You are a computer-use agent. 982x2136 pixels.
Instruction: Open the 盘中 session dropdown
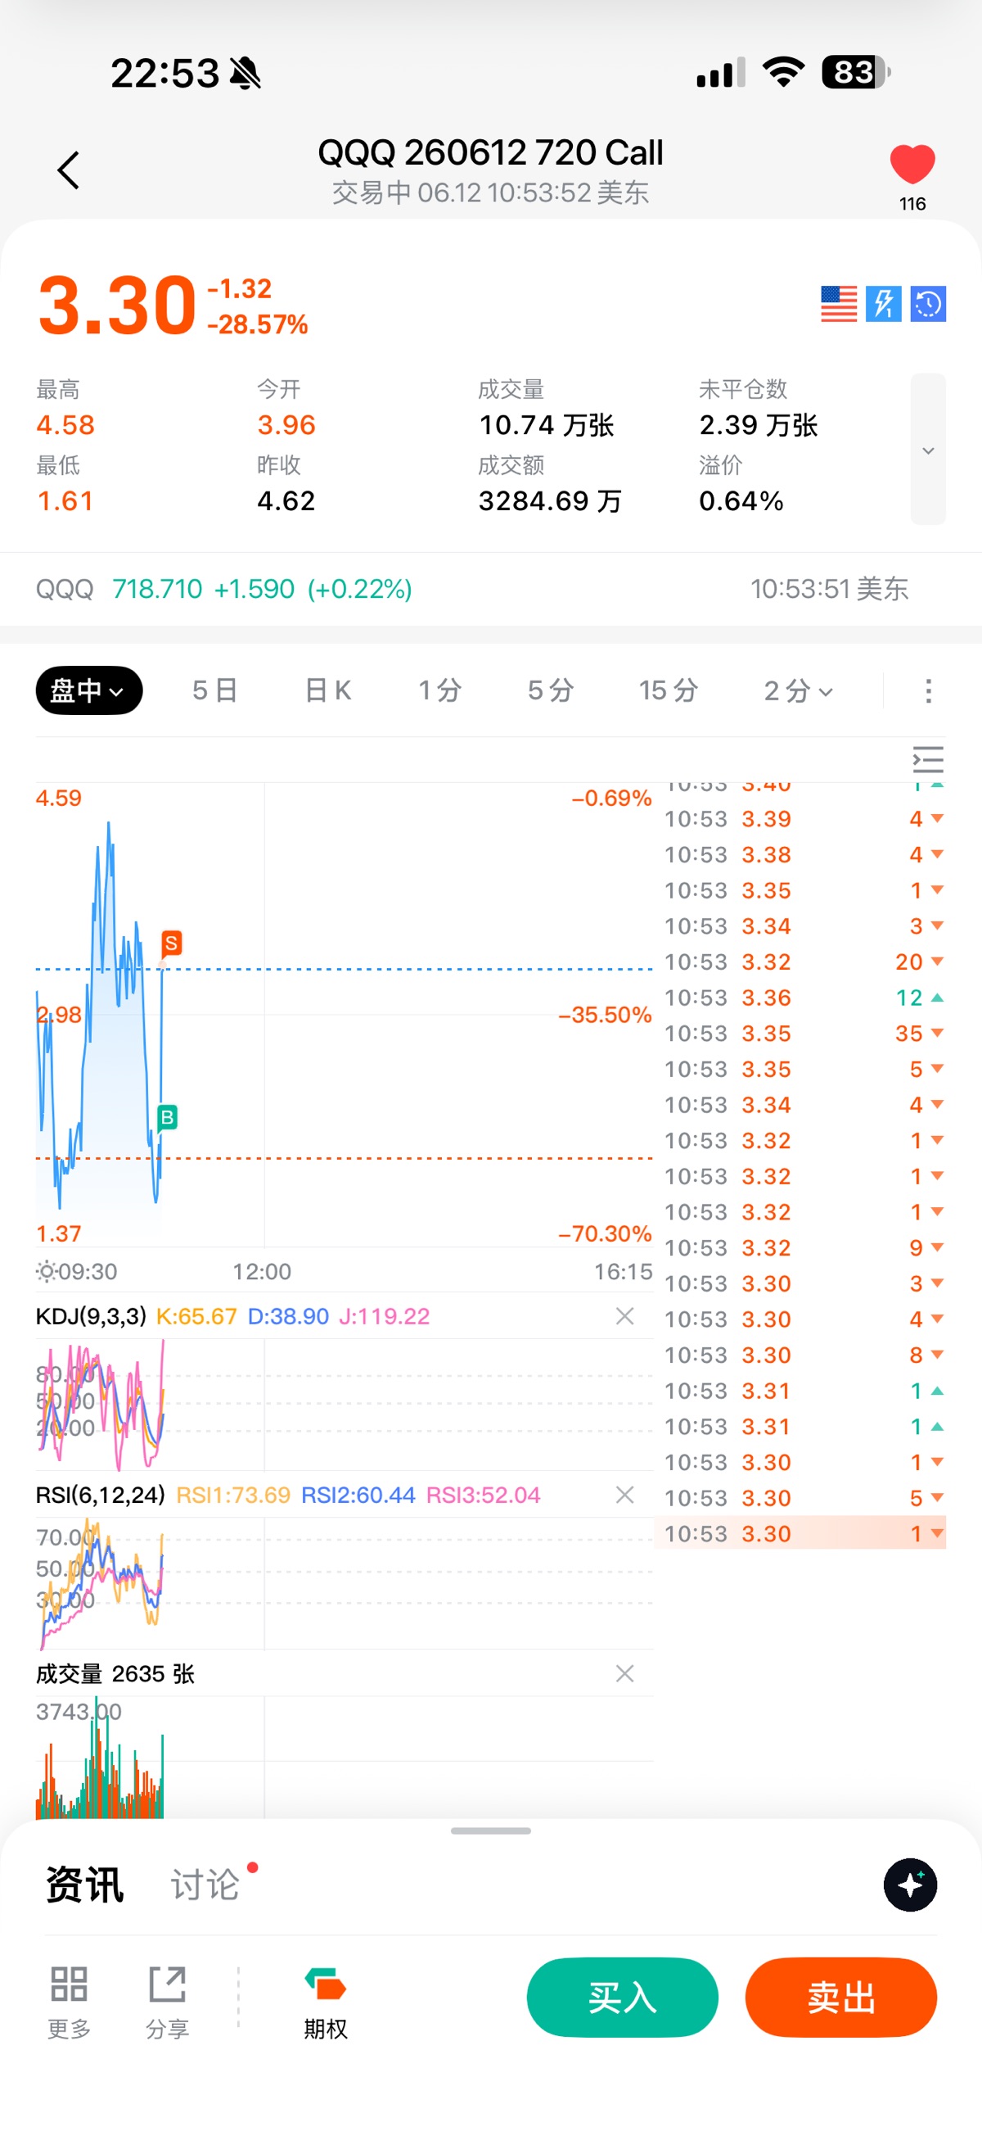point(88,690)
